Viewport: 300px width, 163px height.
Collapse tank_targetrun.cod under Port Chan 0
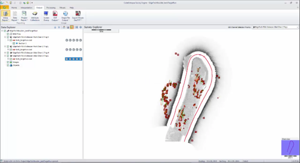tap(8, 40)
